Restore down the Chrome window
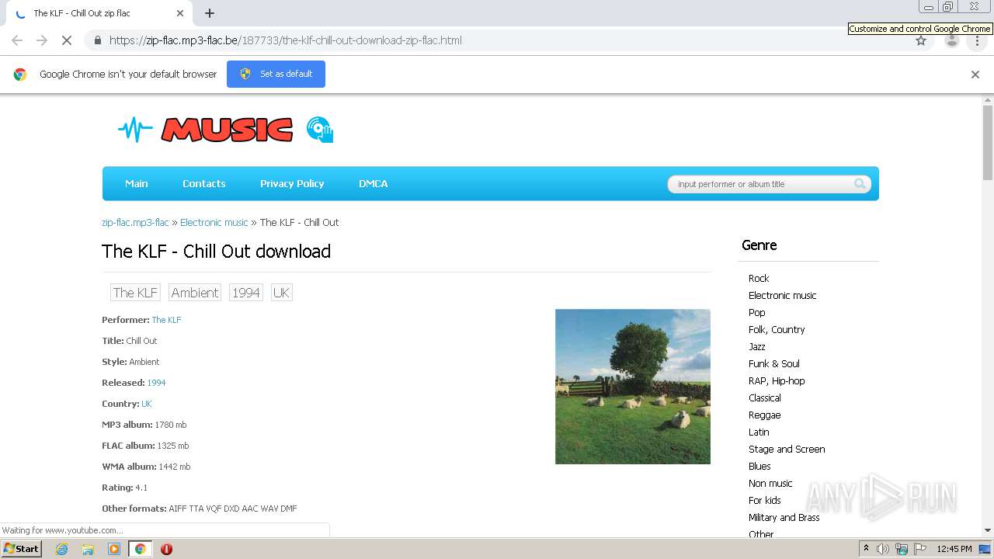Viewport: 994px width, 559px height. [x=948, y=6]
